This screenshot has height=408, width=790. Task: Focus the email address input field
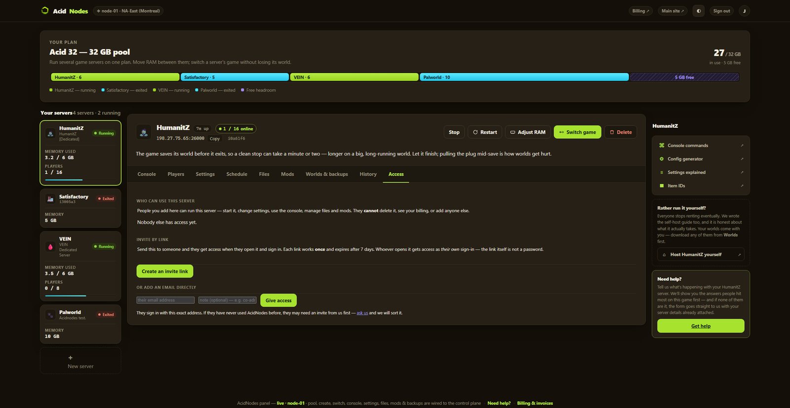pos(165,300)
